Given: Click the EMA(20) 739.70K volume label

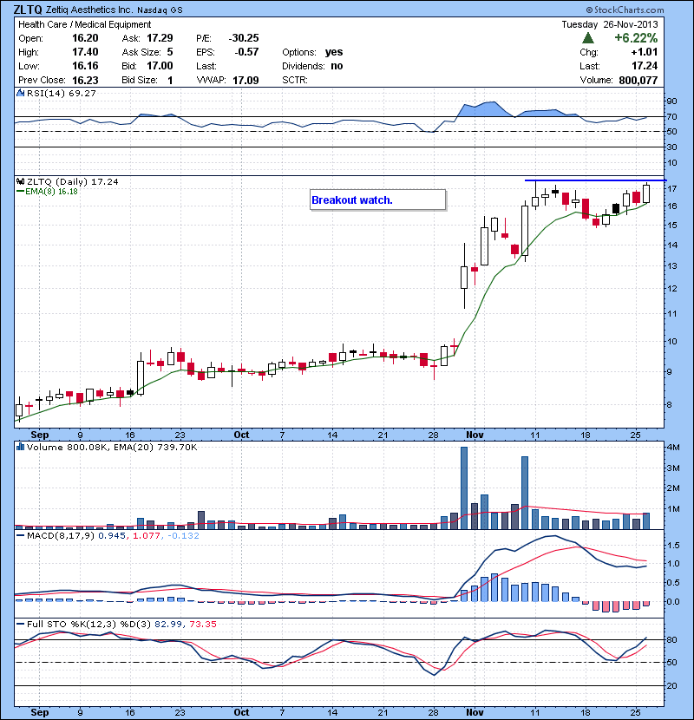Looking at the screenshot, I should tap(154, 447).
